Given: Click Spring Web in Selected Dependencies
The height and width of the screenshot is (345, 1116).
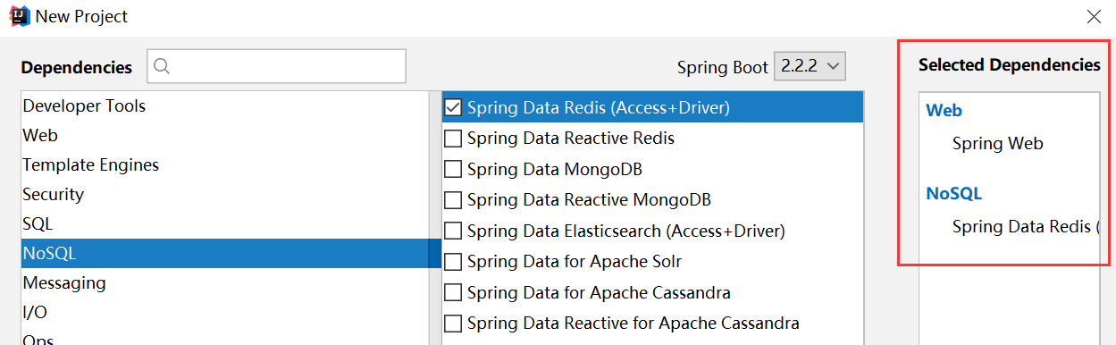Looking at the screenshot, I should (997, 143).
